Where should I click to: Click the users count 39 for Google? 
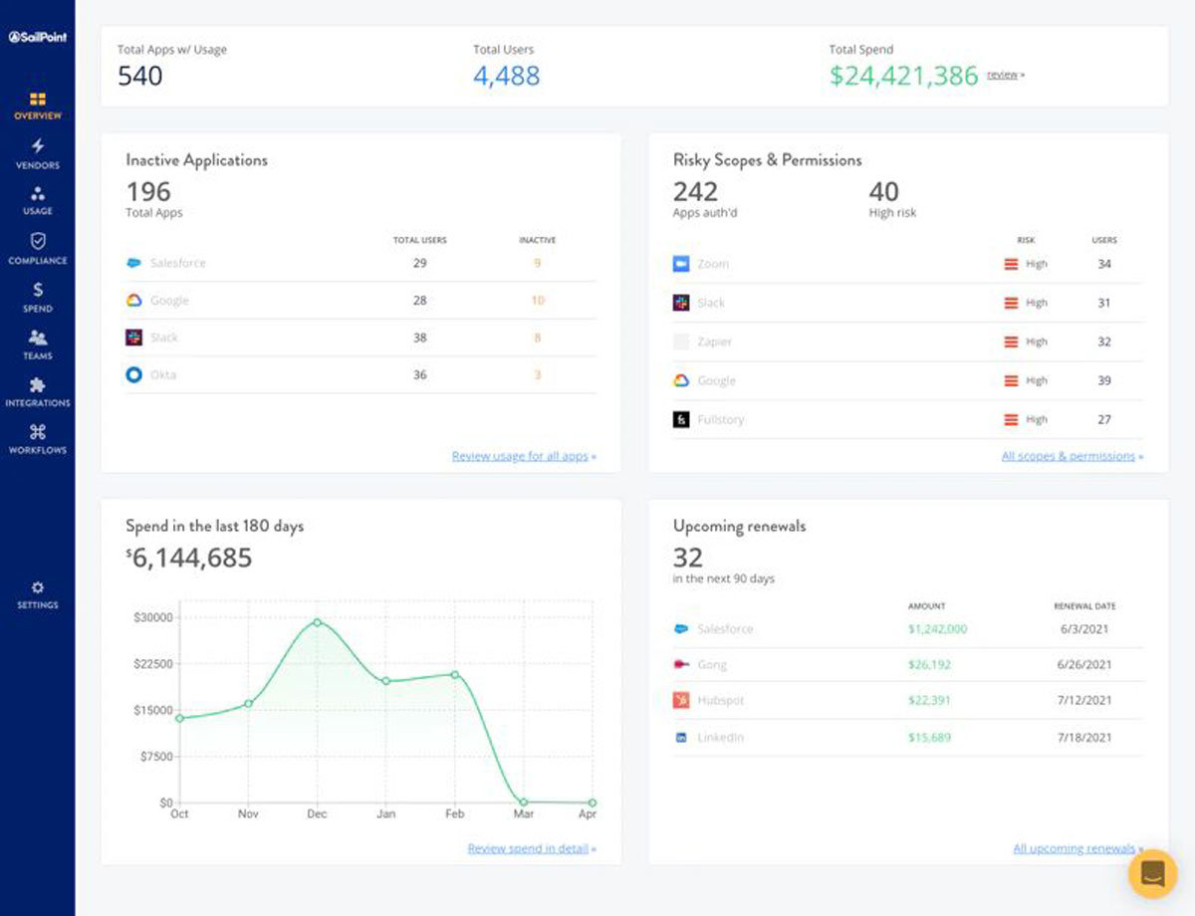point(1104,380)
